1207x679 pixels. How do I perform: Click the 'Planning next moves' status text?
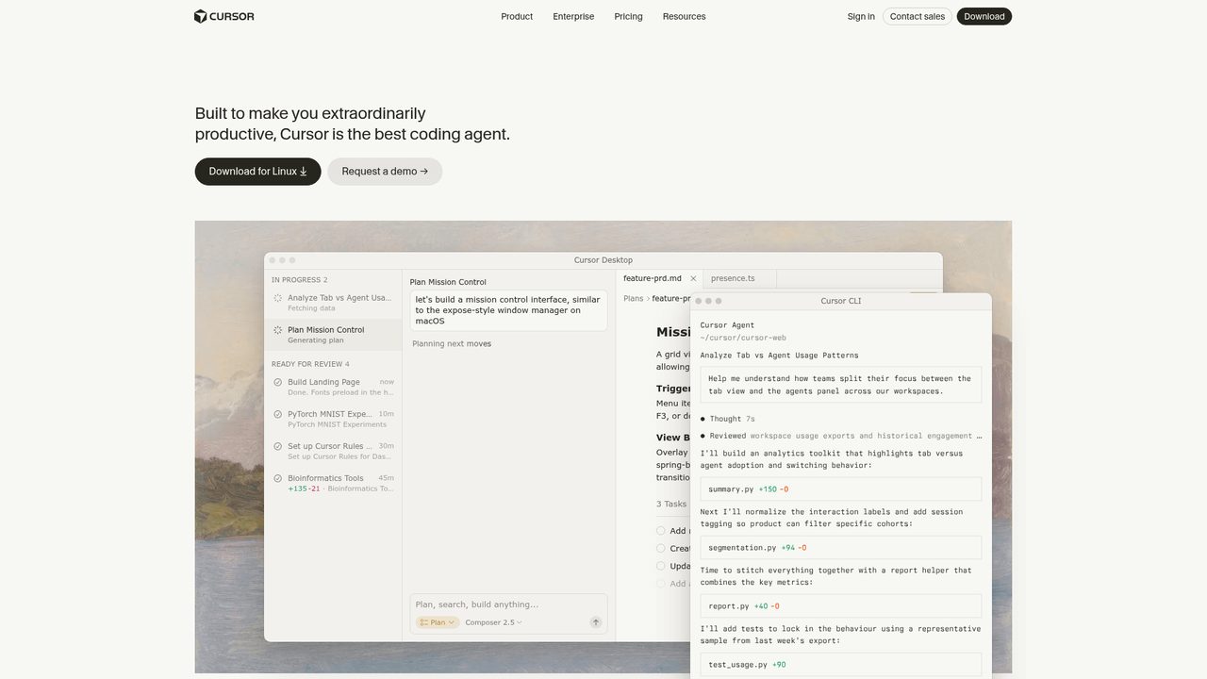(452, 344)
